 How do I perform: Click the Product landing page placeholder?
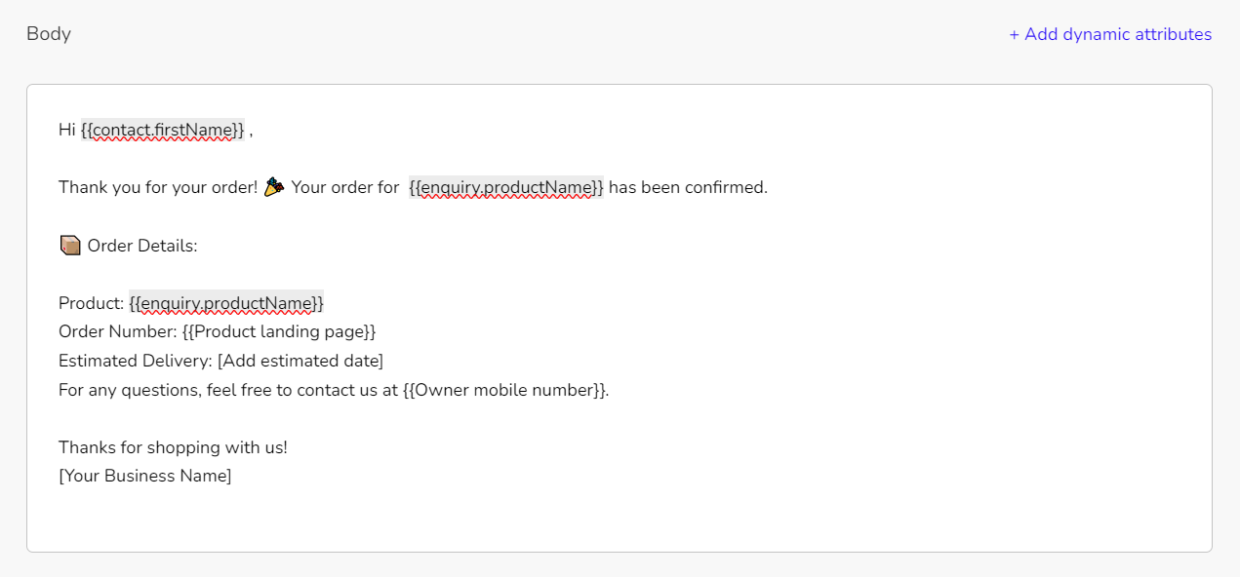pos(279,332)
